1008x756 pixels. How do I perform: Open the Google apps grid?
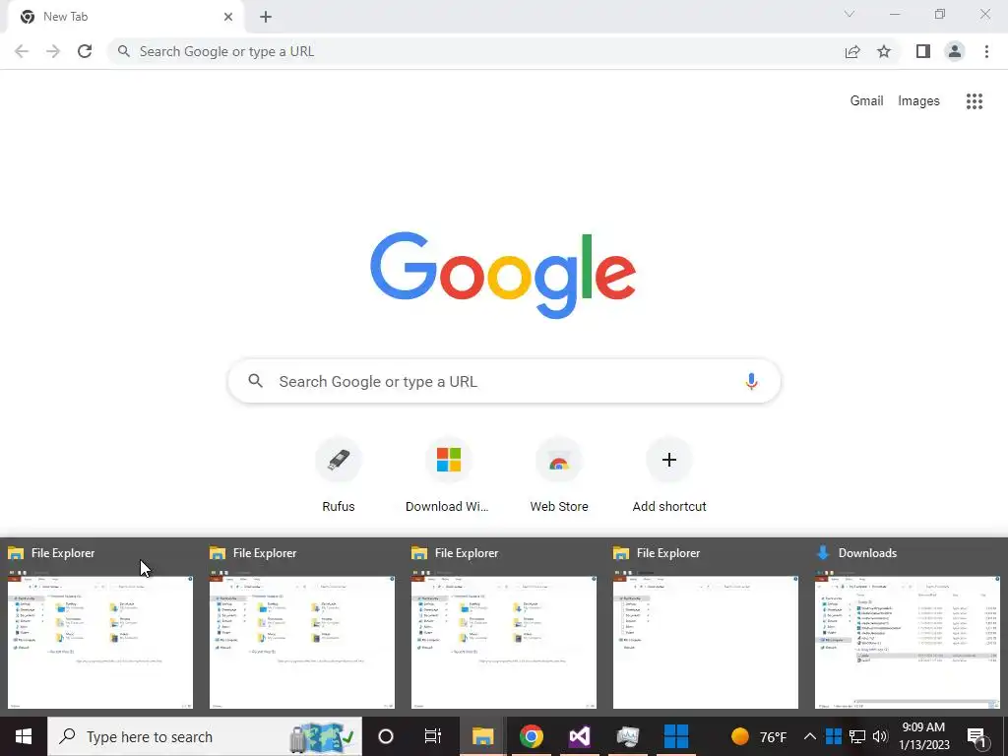click(975, 101)
